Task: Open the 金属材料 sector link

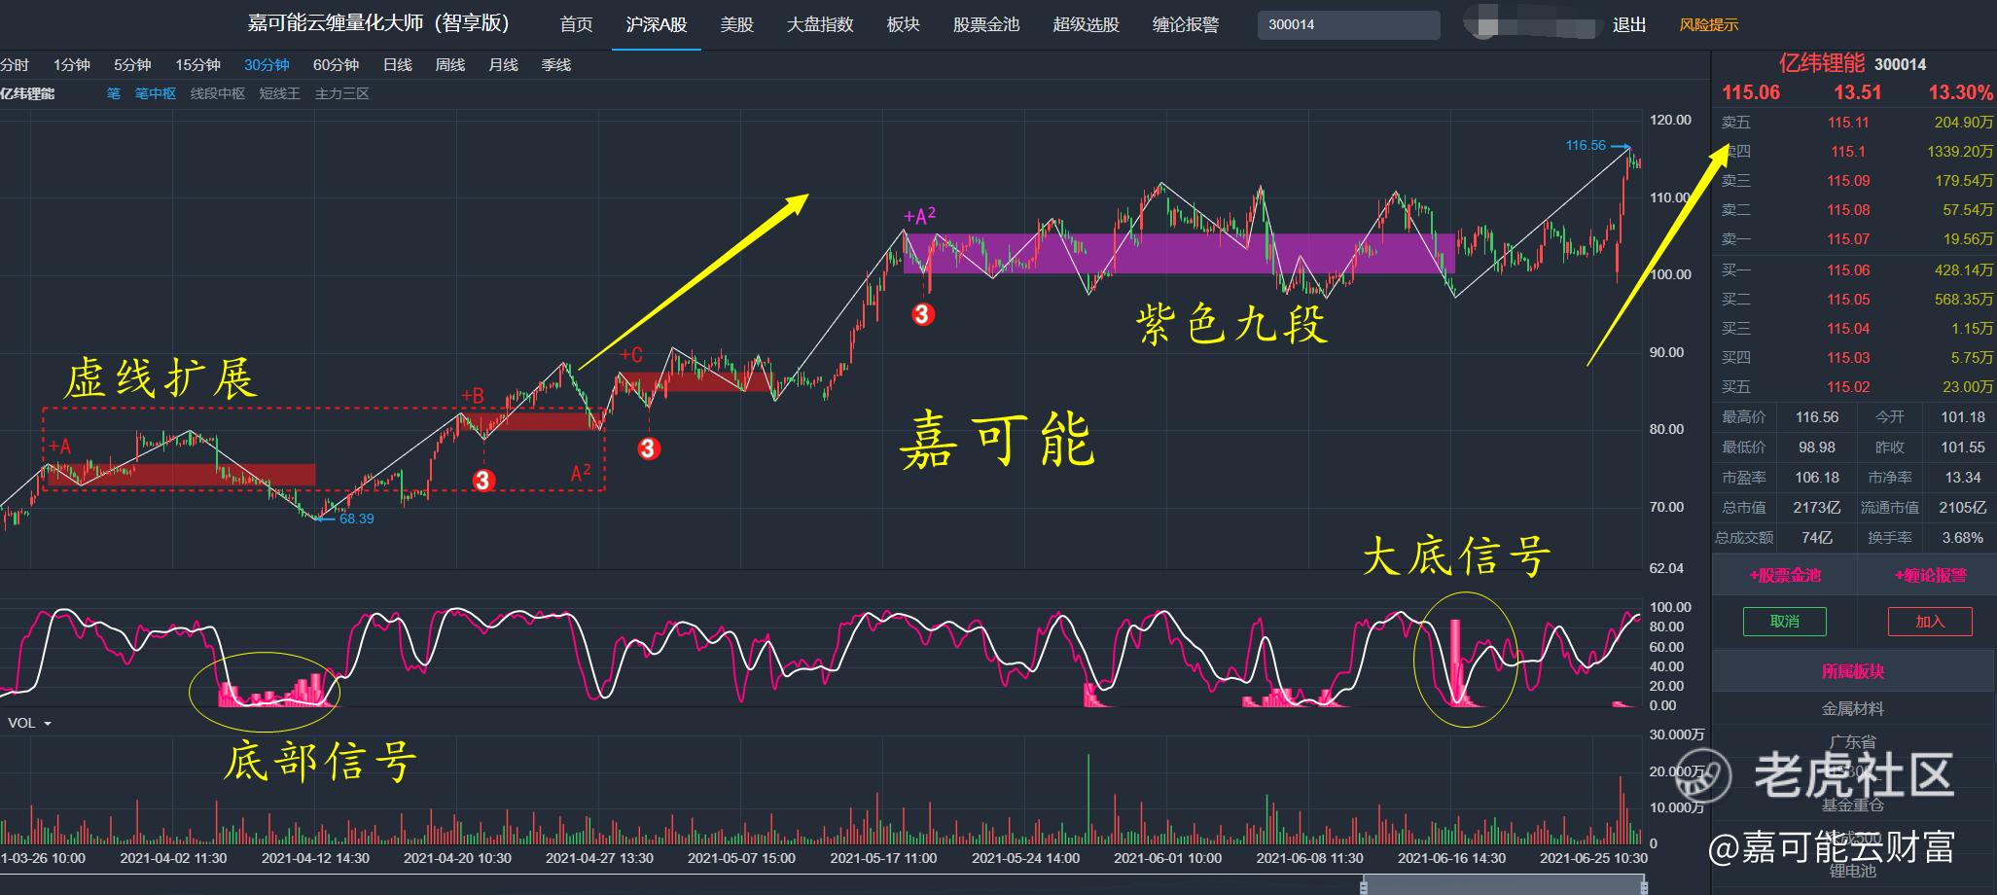Action: 1852,709
